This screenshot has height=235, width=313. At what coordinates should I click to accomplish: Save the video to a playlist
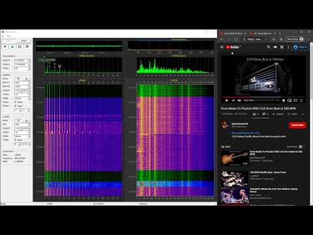(292, 114)
